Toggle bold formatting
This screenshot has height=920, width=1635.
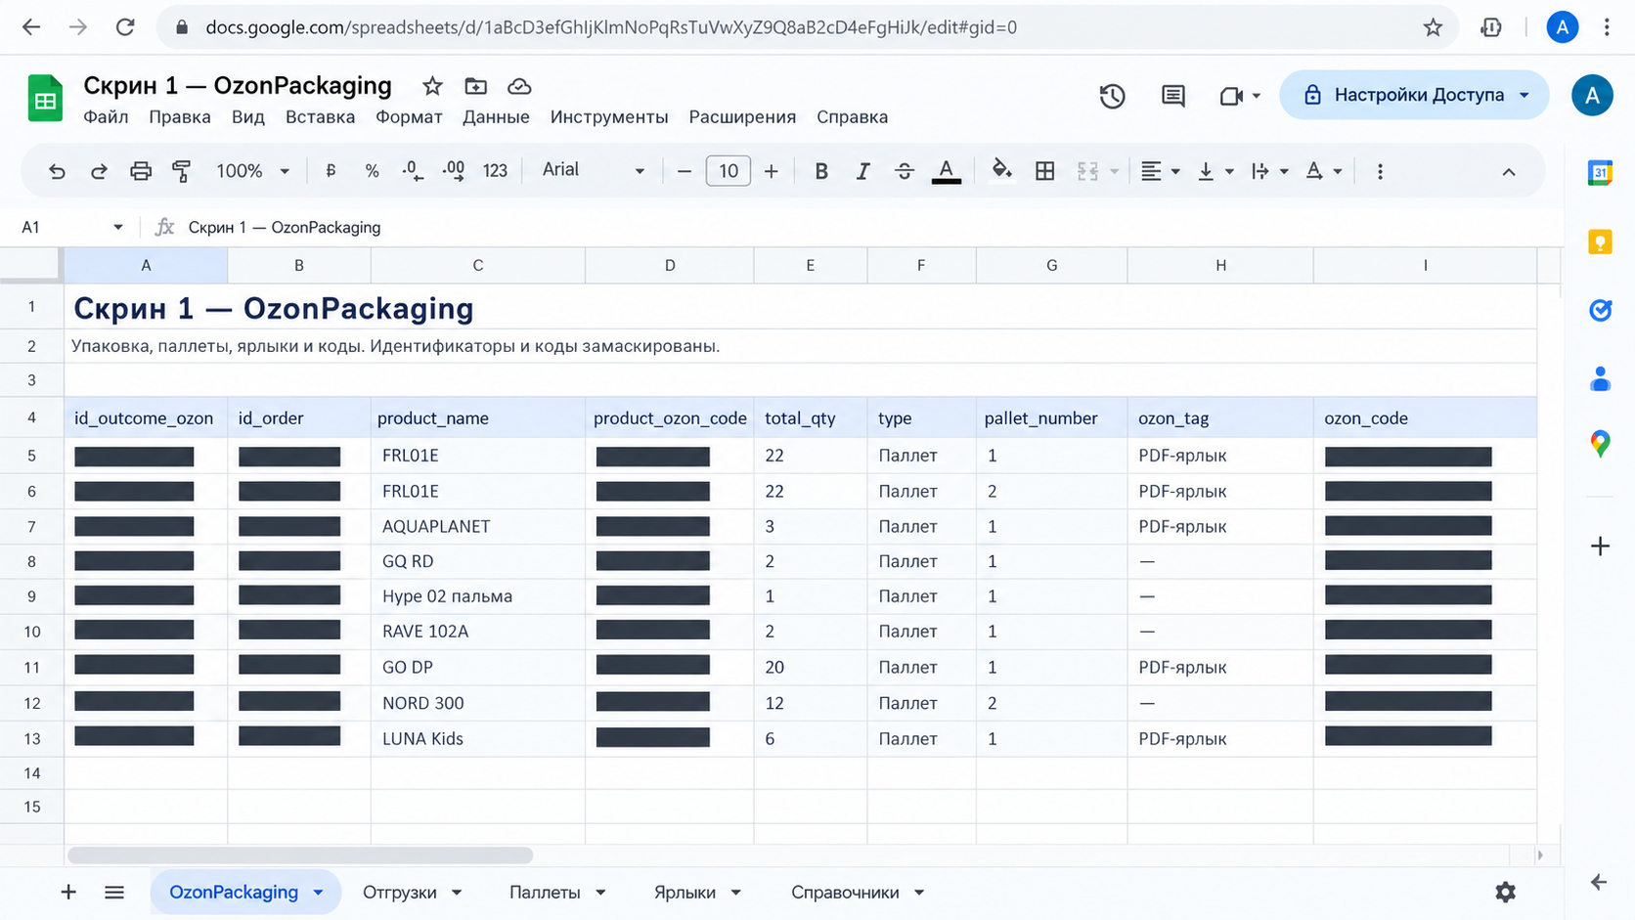pyautogui.click(x=821, y=171)
